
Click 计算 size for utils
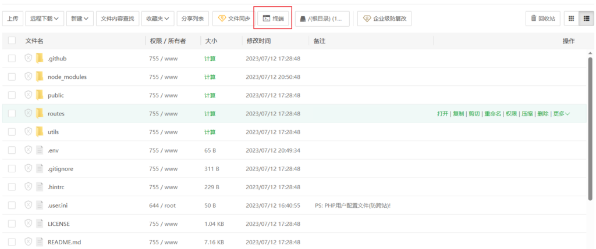tap(210, 132)
